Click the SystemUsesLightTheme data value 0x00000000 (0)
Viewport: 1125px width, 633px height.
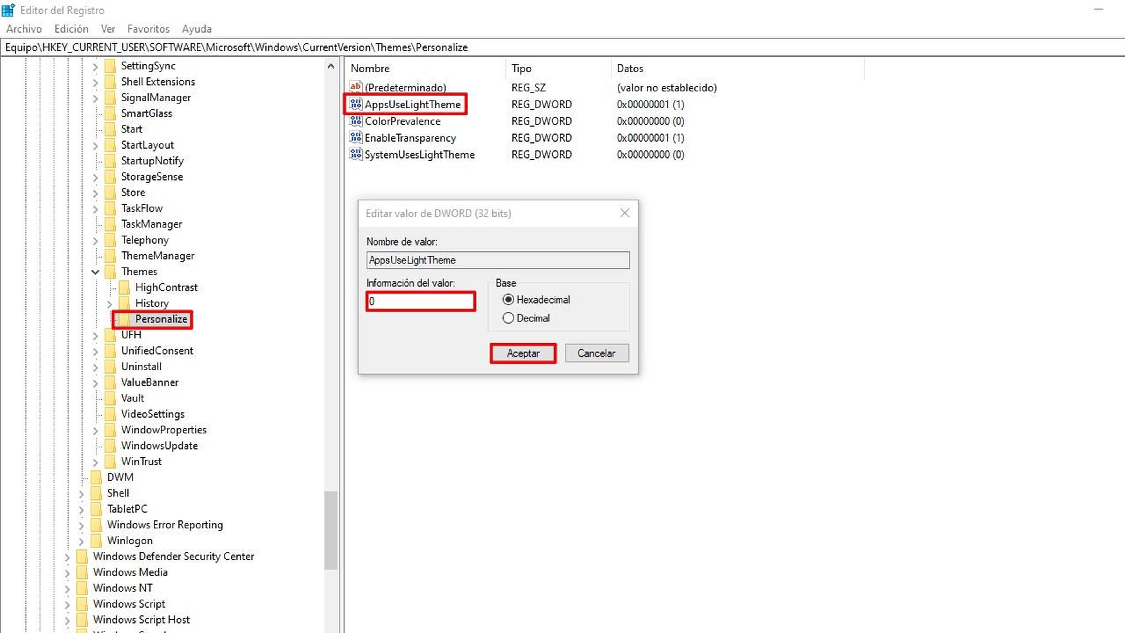point(650,155)
